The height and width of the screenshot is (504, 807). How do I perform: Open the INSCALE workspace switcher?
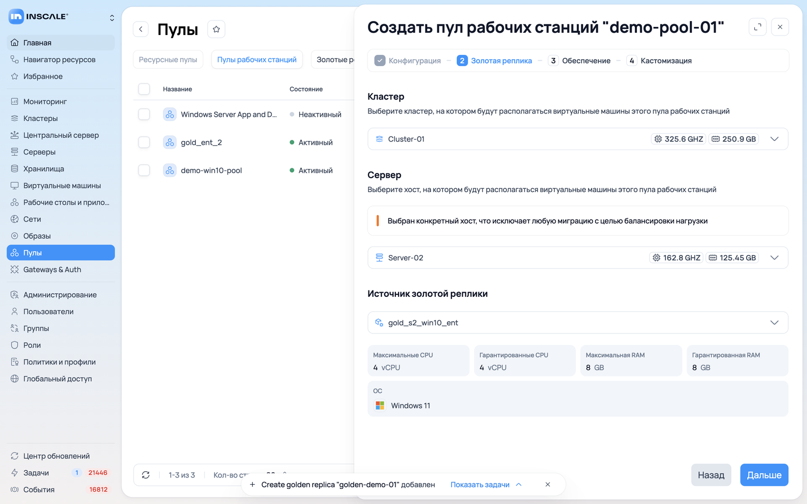pyautogui.click(x=112, y=17)
